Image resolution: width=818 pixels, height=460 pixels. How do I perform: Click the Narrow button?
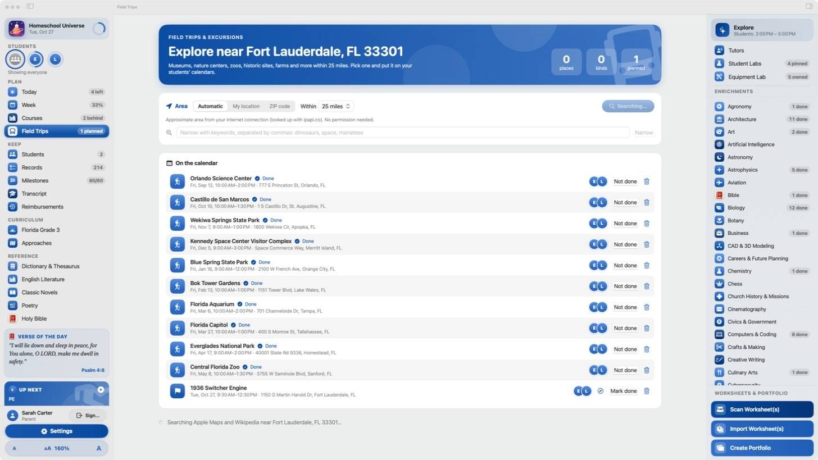coord(643,133)
